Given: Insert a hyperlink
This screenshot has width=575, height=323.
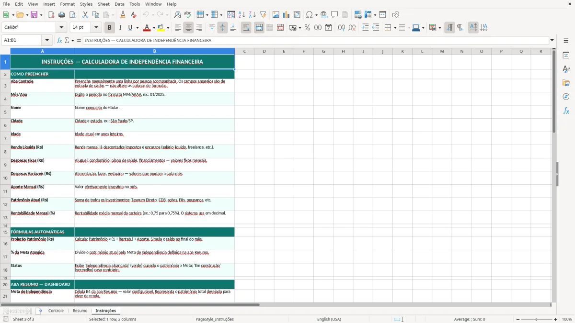Looking at the screenshot, I should point(324,15).
